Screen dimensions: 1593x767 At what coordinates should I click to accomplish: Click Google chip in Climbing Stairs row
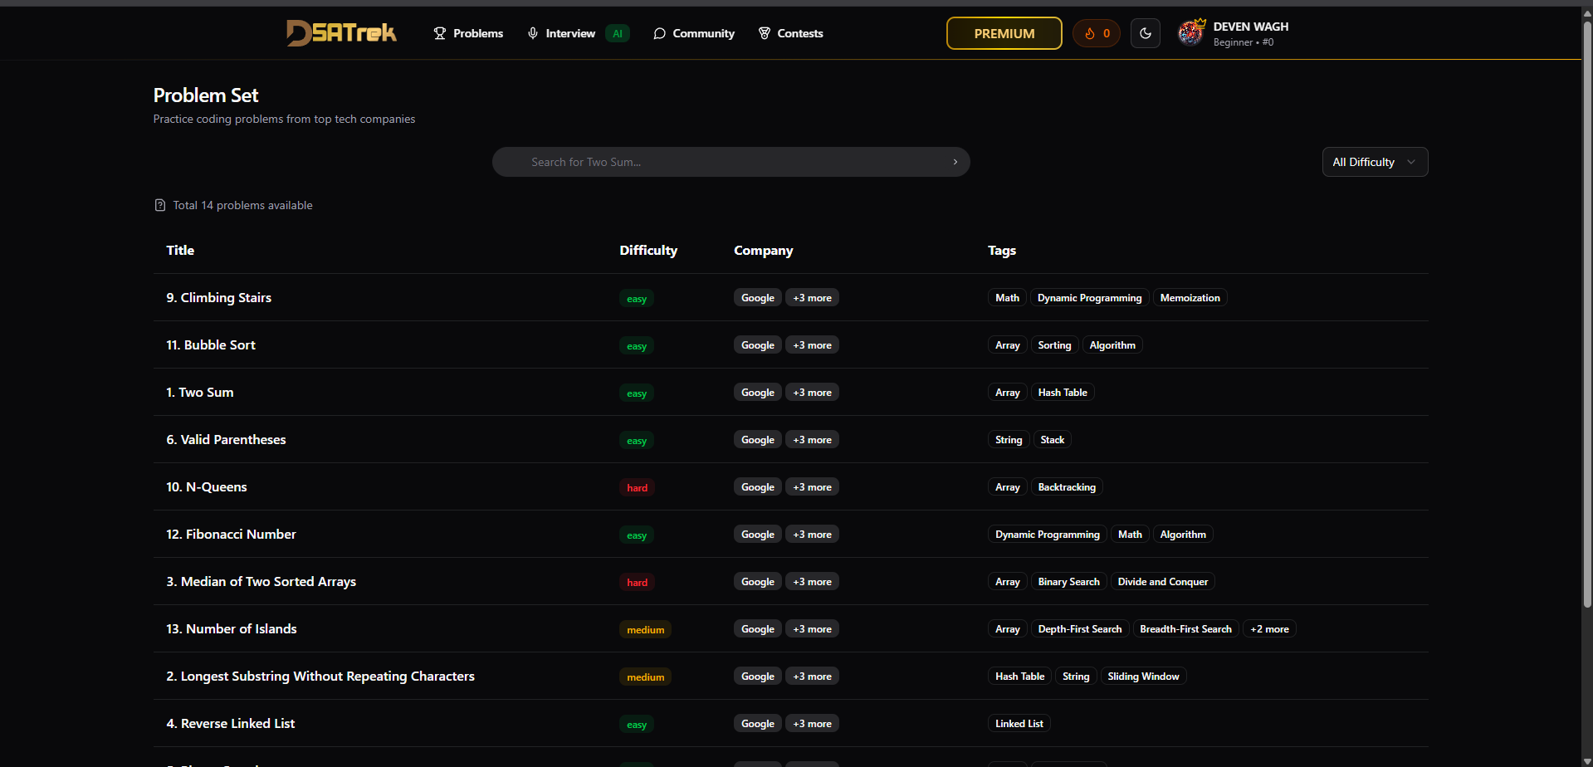(x=757, y=297)
